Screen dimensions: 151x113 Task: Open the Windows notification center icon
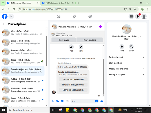(146, 110)
